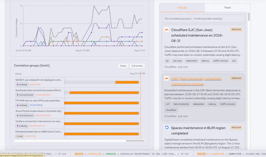The height and width of the screenshot is (157, 266).
Task: Open CNF (Belo Horizonte) scheduled maintenance link
Action: pyautogui.click(x=196, y=81)
